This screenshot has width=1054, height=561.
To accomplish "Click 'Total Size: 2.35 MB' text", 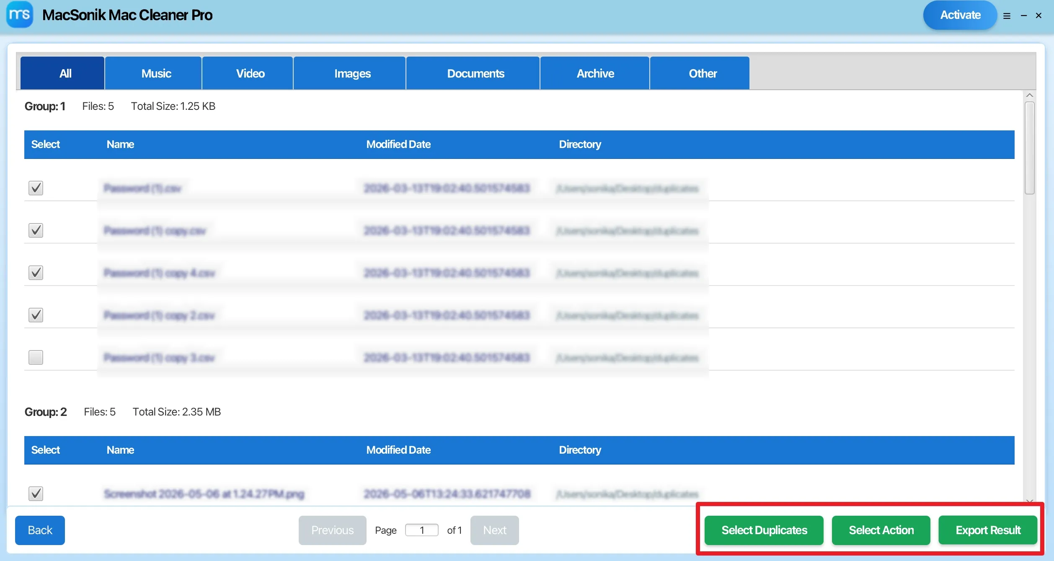I will (176, 412).
